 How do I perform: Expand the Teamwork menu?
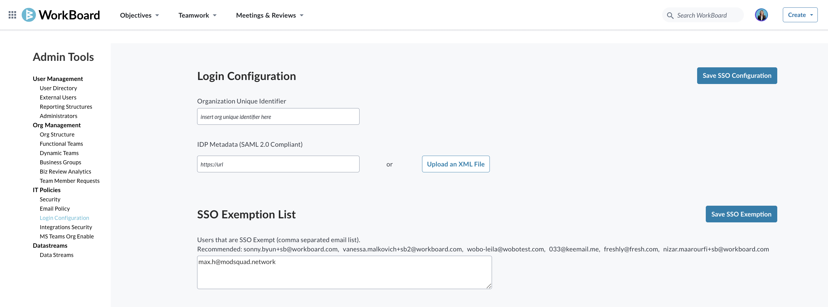197,15
